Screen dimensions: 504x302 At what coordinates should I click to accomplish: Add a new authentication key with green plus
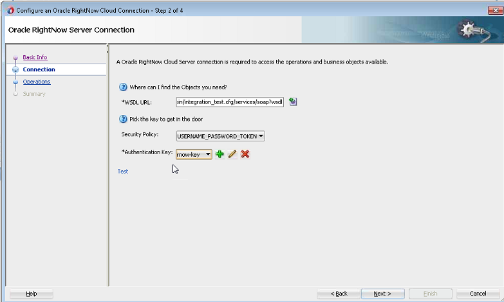pyautogui.click(x=219, y=154)
